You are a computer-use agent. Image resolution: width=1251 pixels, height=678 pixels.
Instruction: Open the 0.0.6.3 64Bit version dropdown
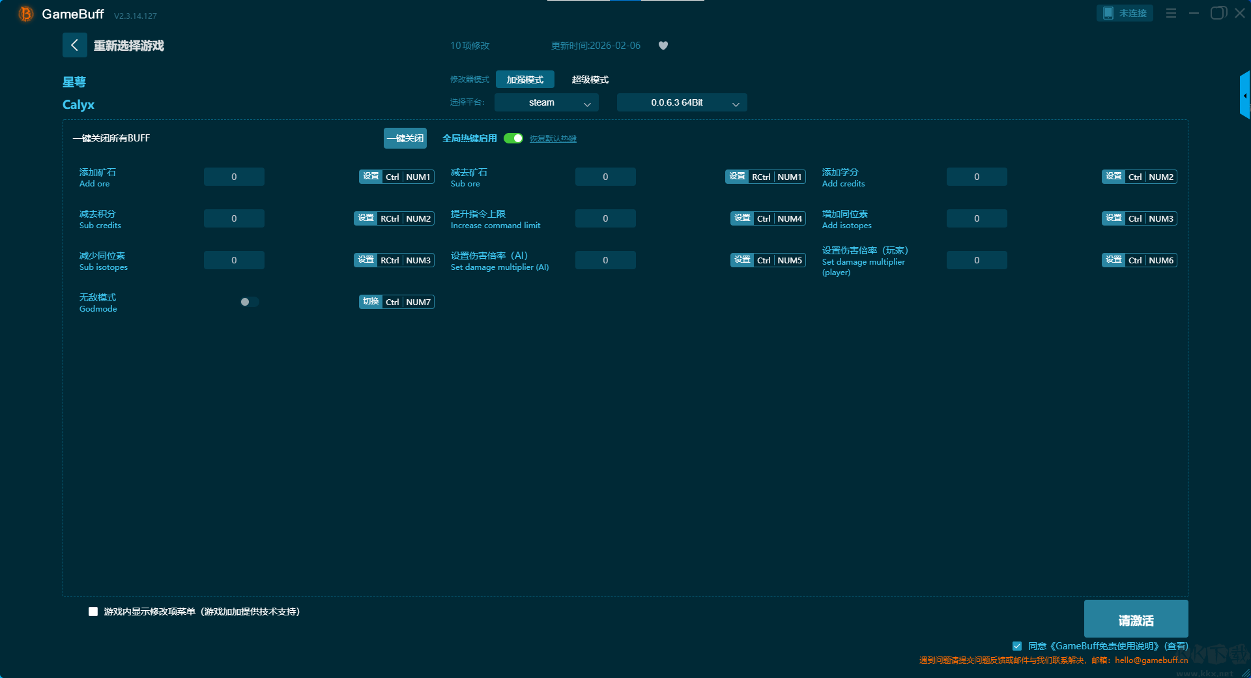(682, 102)
